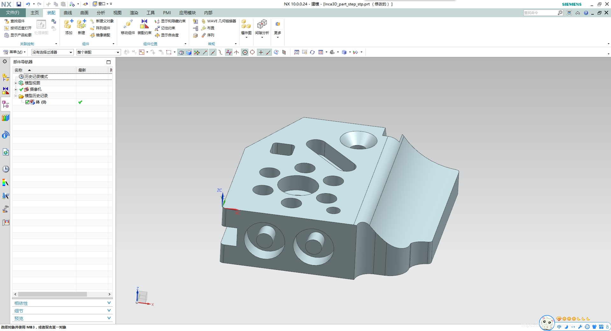This screenshot has height=331, width=611.
Task: Click the Find Component command
Action: [x=15, y=21]
